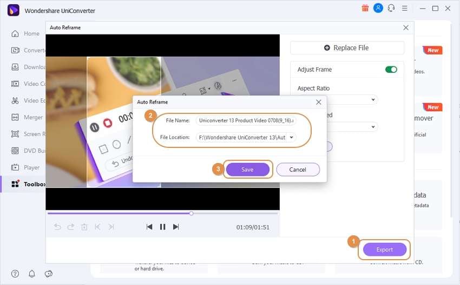Jump to previous keyframe icon
The image size is (460, 285).
click(98, 227)
